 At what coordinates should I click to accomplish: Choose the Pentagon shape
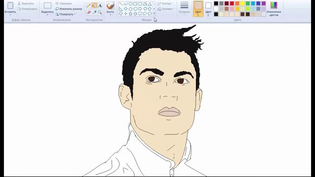[130, 9]
